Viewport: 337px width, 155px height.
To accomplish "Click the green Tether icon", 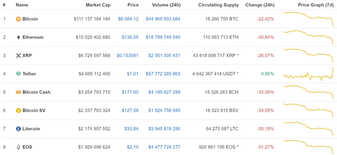I will [x=18, y=74].
